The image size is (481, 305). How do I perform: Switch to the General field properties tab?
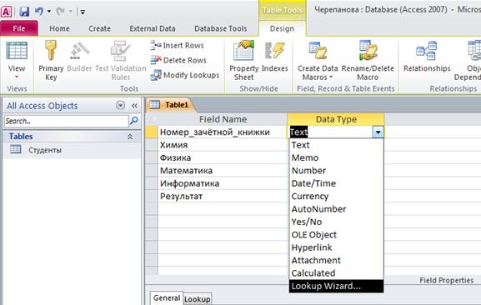point(167,298)
